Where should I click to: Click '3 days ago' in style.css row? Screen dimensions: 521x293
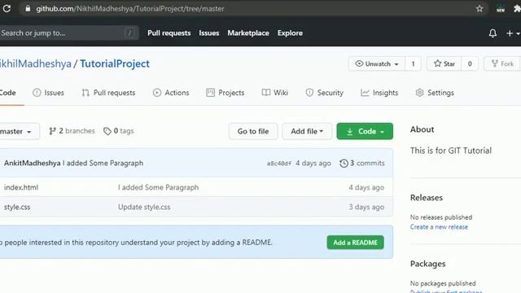pos(366,207)
